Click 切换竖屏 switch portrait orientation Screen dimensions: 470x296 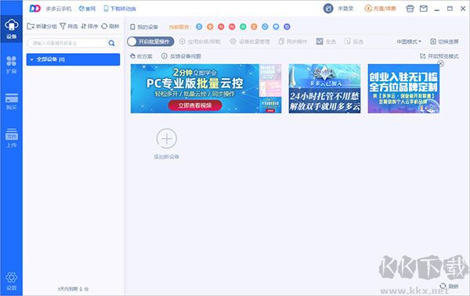pyautogui.click(x=444, y=41)
